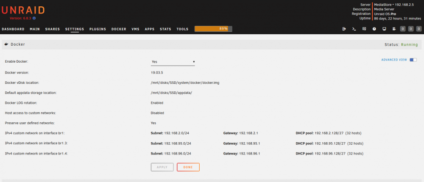Click the docker.img vDisk location path
This screenshot has height=182, width=424.
click(185, 83)
